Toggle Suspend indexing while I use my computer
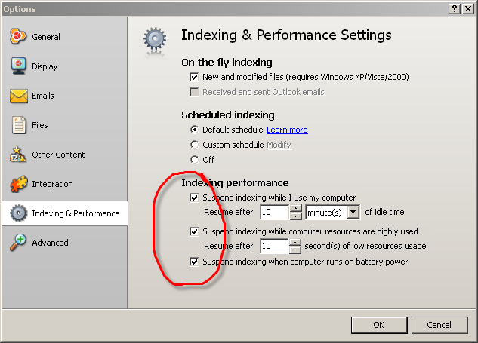Viewport: 478px width, 343px height. (x=194, y=198)
